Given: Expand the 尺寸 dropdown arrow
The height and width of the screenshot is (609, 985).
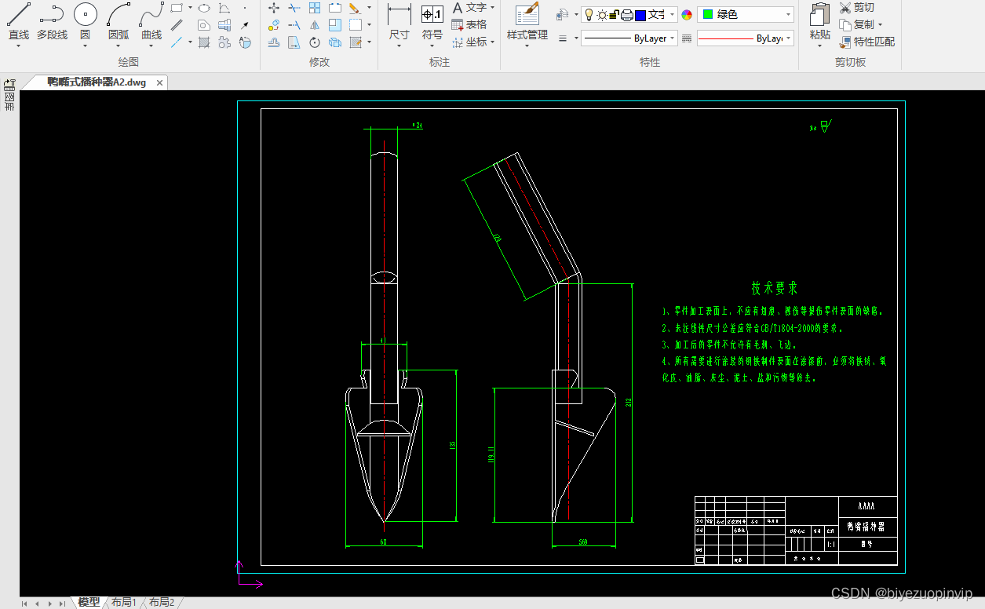Looking at the screenshot, I should pos(399,46).
